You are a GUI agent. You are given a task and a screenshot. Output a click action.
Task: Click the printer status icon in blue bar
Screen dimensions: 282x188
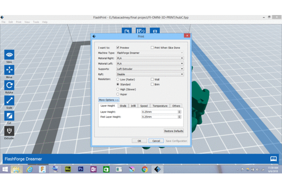(274, 159)
